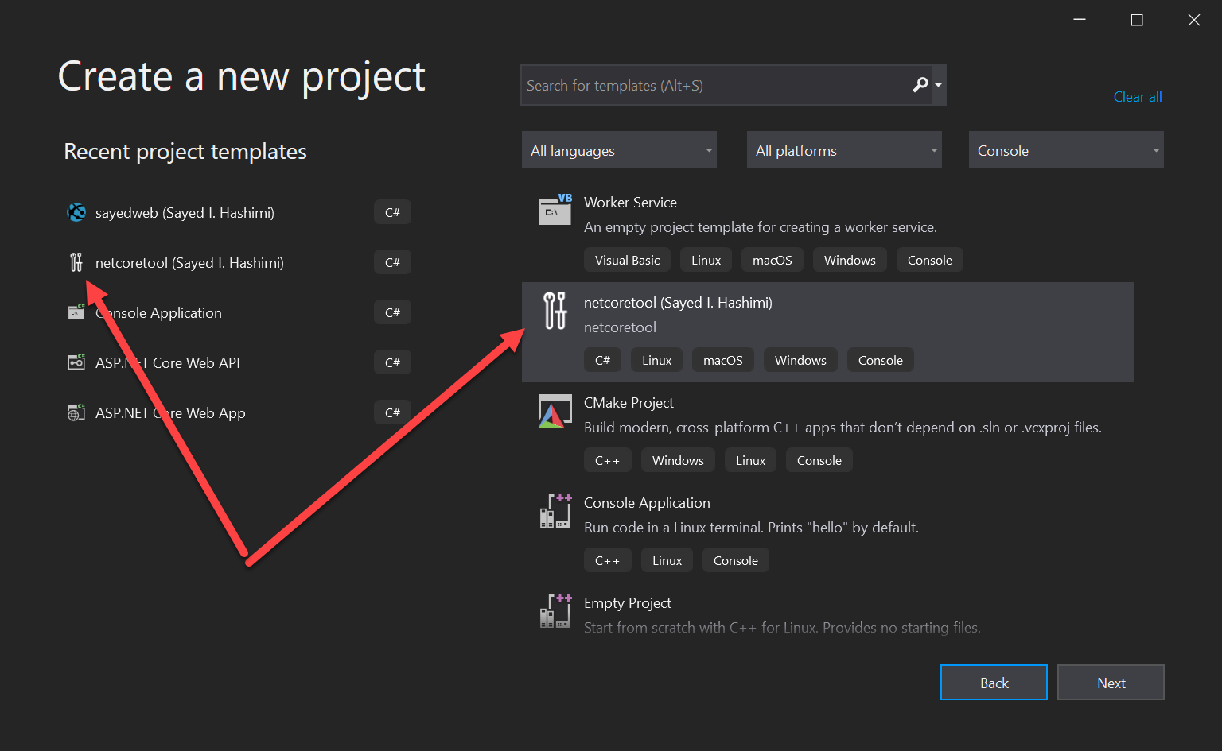The image size is (1222, 751).
Task: Select the C++ Console Application template title
Action: click(x=647, y=503)
